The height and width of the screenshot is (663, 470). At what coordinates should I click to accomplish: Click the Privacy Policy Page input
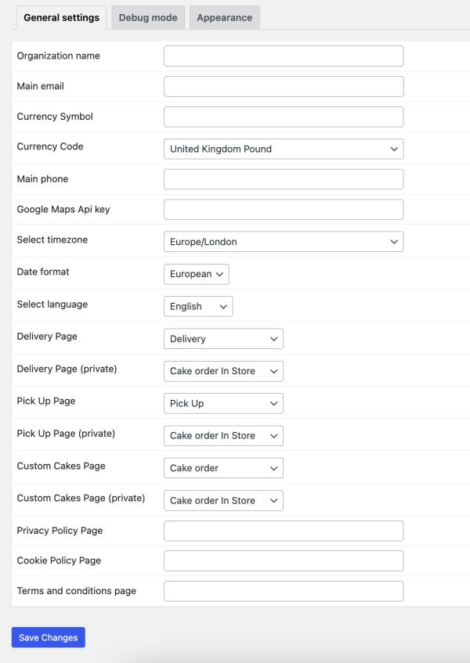click(x=283, y=530)
